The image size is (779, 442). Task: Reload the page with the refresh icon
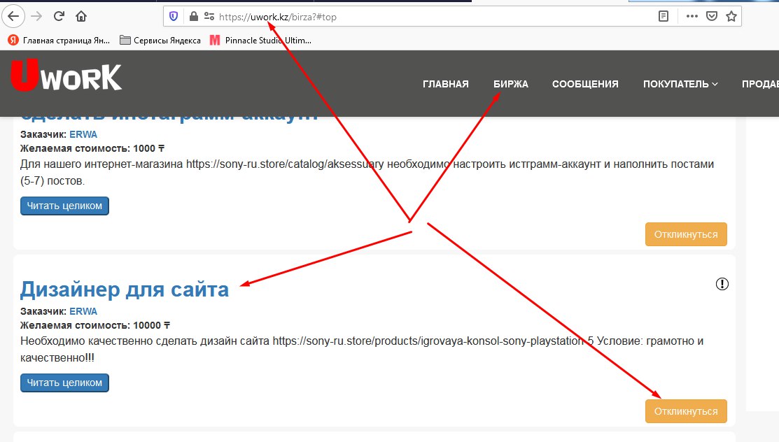[59, 16]
